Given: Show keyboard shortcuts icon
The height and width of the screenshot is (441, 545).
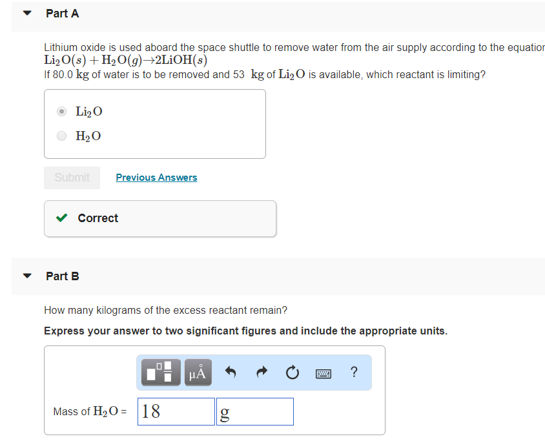Looking at the screenshot, I should point(324,373).
